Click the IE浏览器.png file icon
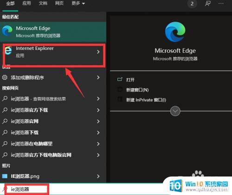Viewport: 232px width, 195px height. [5, 176]
